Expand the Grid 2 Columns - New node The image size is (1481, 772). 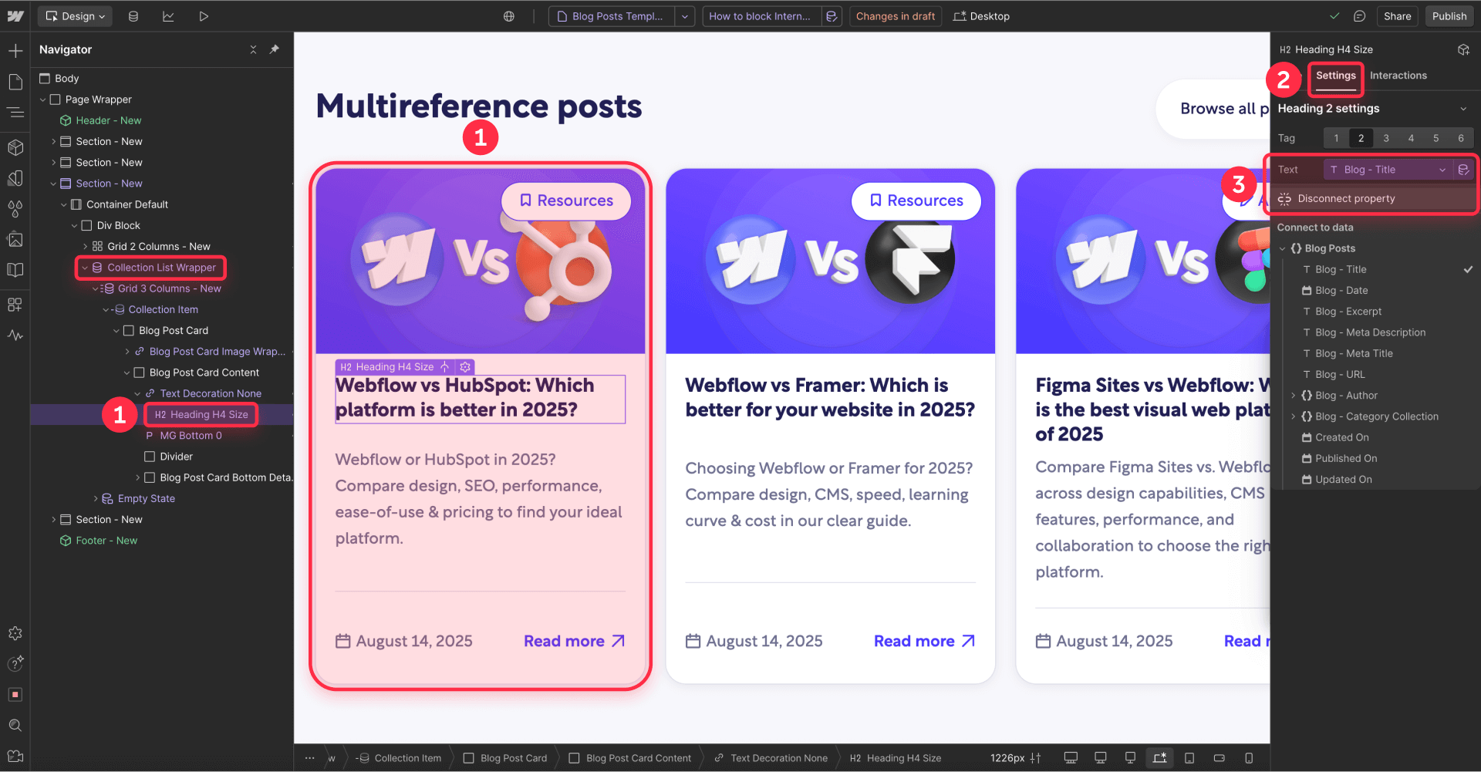(x=85, y=247)
